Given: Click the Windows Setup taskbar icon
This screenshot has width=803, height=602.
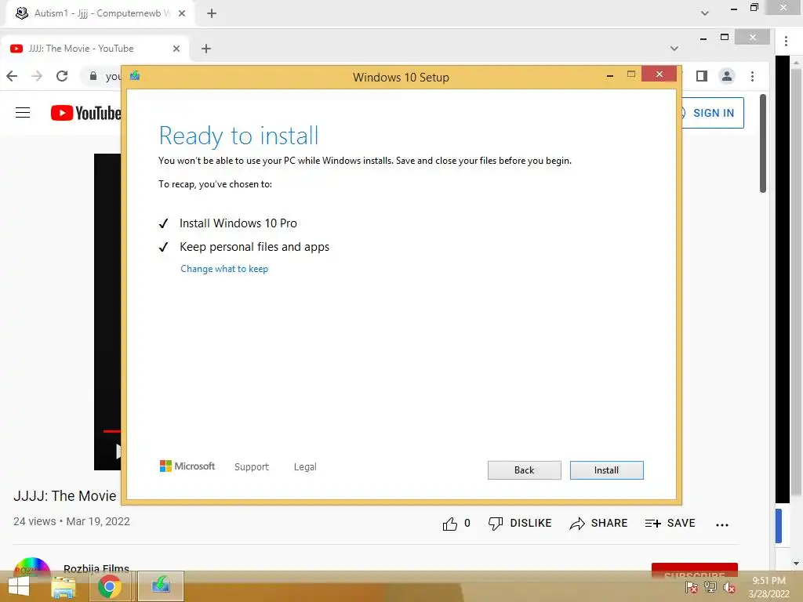Looking at the screenshot, I should 161,586.
